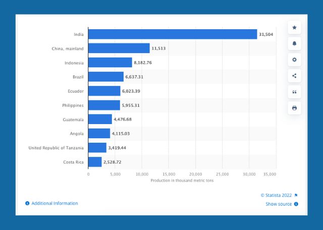Click the Angola country label
The image size is (323, 230).
[x=77, y=134]
